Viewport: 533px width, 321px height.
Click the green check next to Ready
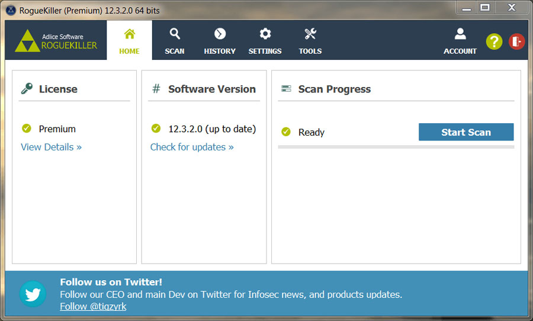pos(286,132)
